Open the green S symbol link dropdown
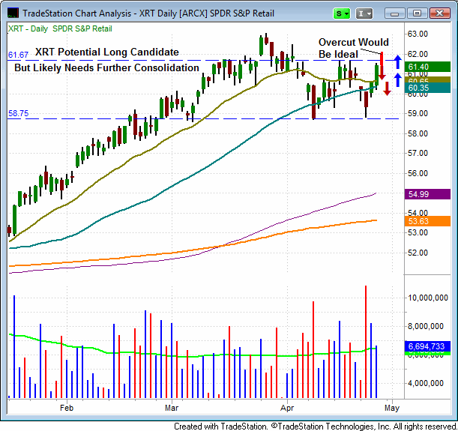Viewport: 458px width, 431px height. tap(342, 13)
